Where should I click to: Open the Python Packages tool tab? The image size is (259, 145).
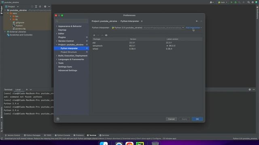(32, 135)
